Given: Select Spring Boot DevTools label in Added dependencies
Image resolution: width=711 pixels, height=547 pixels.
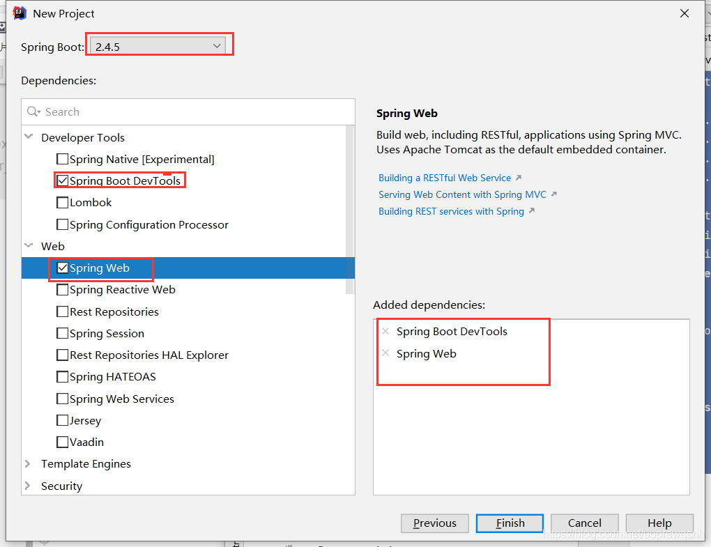Looking at the screenshot, I should coord(452,331).
